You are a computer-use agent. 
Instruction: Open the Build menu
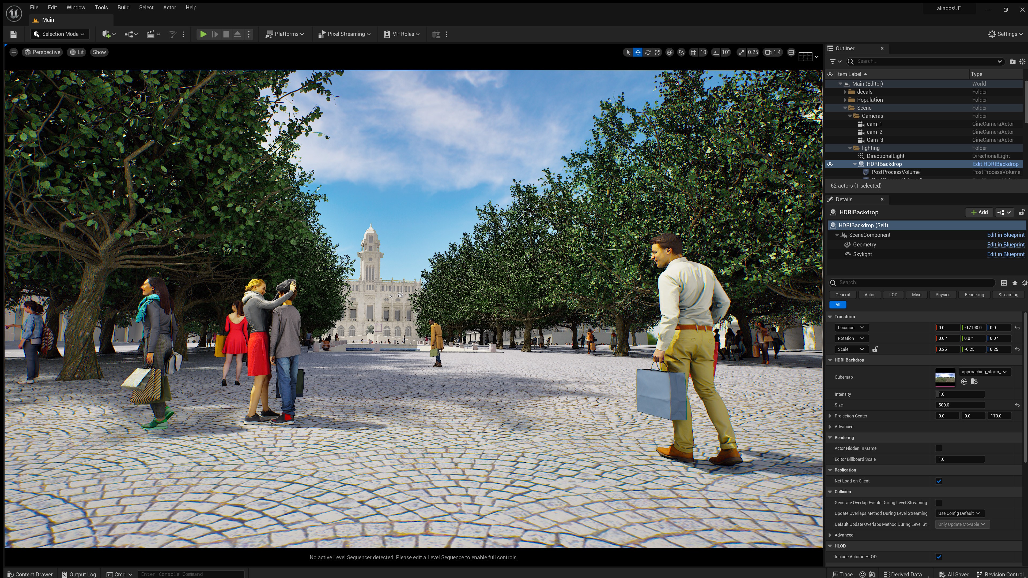(123, 7)
